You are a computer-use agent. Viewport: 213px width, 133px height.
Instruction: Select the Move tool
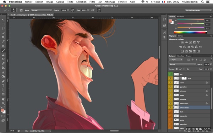tap(3, 20)
